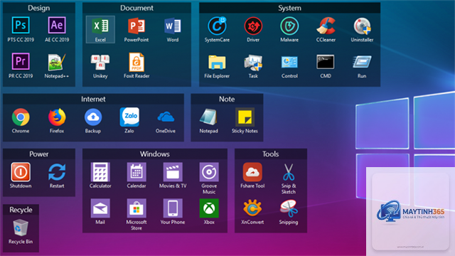Select the Task manager icon

253,62
